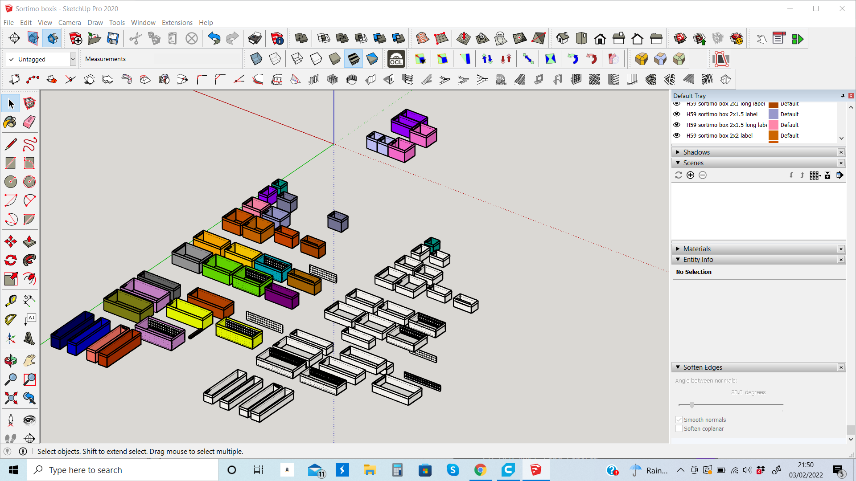Open the Untagged tag dropdown
The image size is (856, 481).
pyautogui.click(x=73, y=59)
